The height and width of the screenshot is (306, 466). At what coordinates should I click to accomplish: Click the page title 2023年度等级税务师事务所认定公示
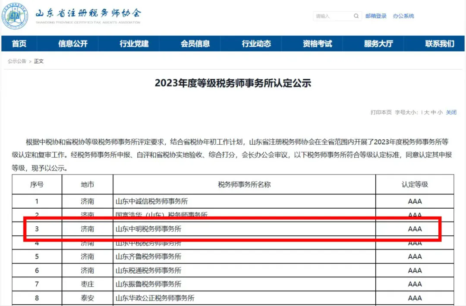(233, 83)
